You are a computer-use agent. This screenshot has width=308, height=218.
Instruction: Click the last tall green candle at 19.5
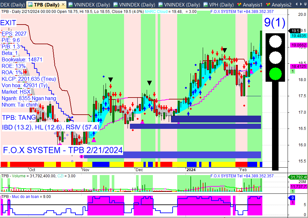click(x=261, y=43)
